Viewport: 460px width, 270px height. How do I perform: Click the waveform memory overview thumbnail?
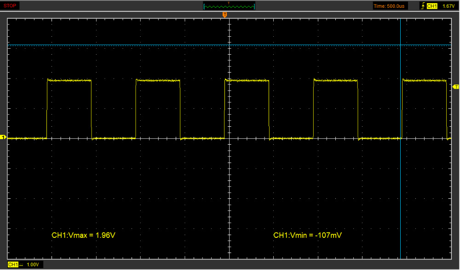click(x=229, y=6)
